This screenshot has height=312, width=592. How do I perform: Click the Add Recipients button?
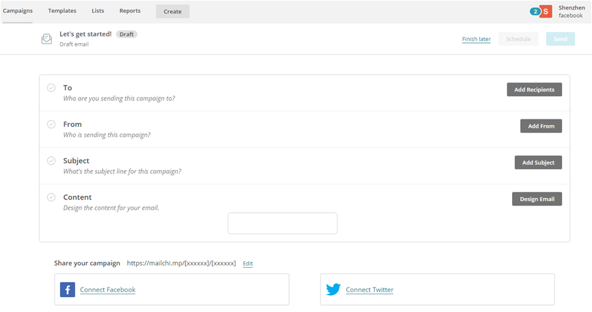coord(534,89)
